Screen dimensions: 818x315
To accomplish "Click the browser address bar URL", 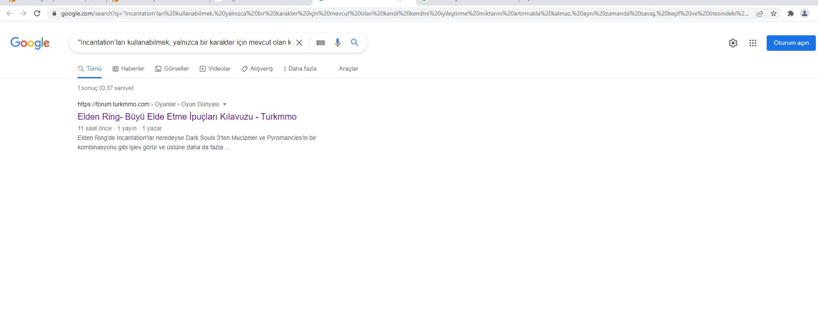I will click(404, 13).
